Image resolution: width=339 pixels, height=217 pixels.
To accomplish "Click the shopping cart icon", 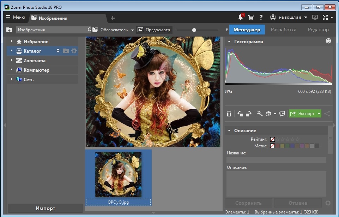I will pos(251,17).
